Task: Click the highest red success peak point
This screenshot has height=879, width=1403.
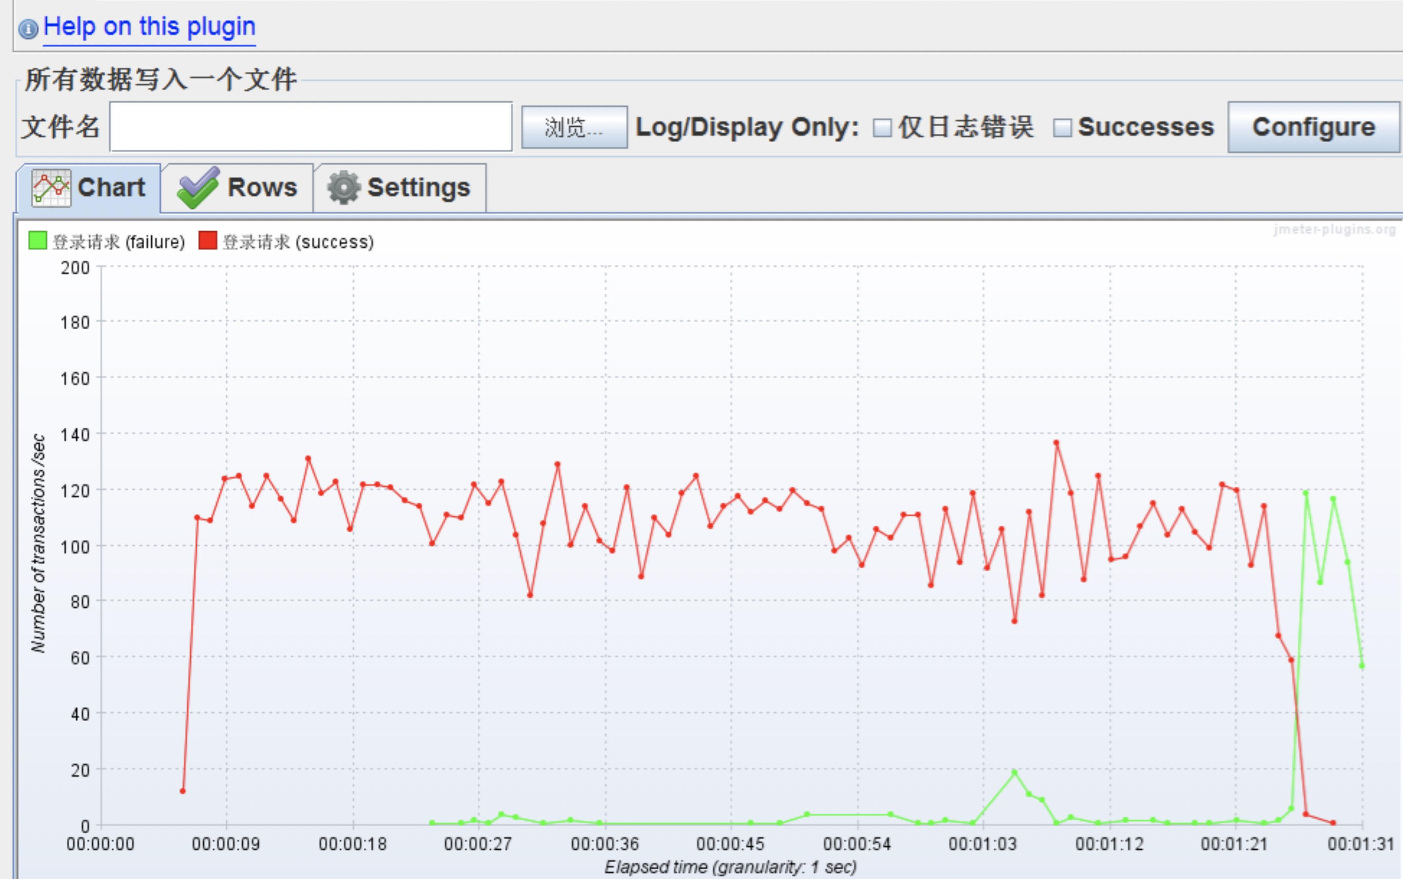Action: click(x=1056, y=443)
